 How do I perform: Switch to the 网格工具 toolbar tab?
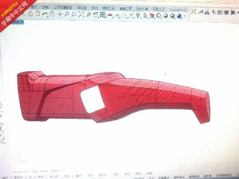pos(159,9)
